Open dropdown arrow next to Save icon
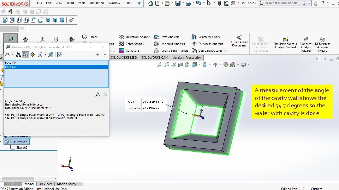339x190 pixels. (183, 3)
